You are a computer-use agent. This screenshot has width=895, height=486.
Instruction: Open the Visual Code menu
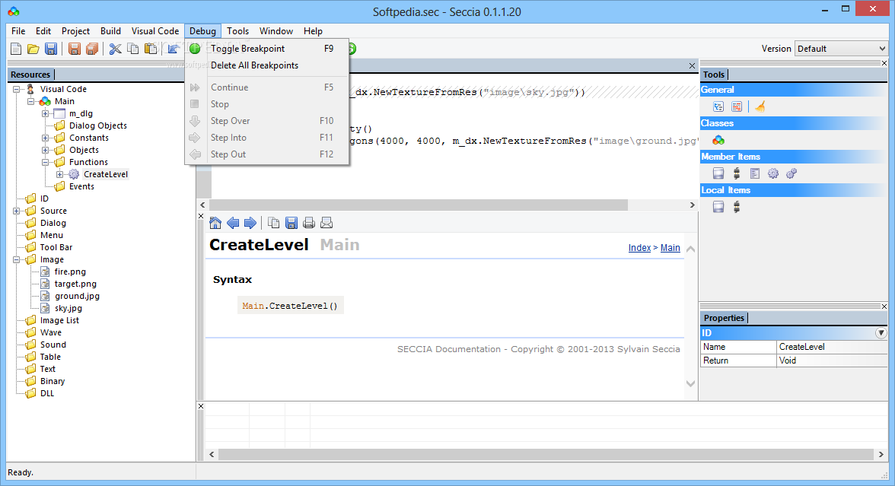point(155,30)
